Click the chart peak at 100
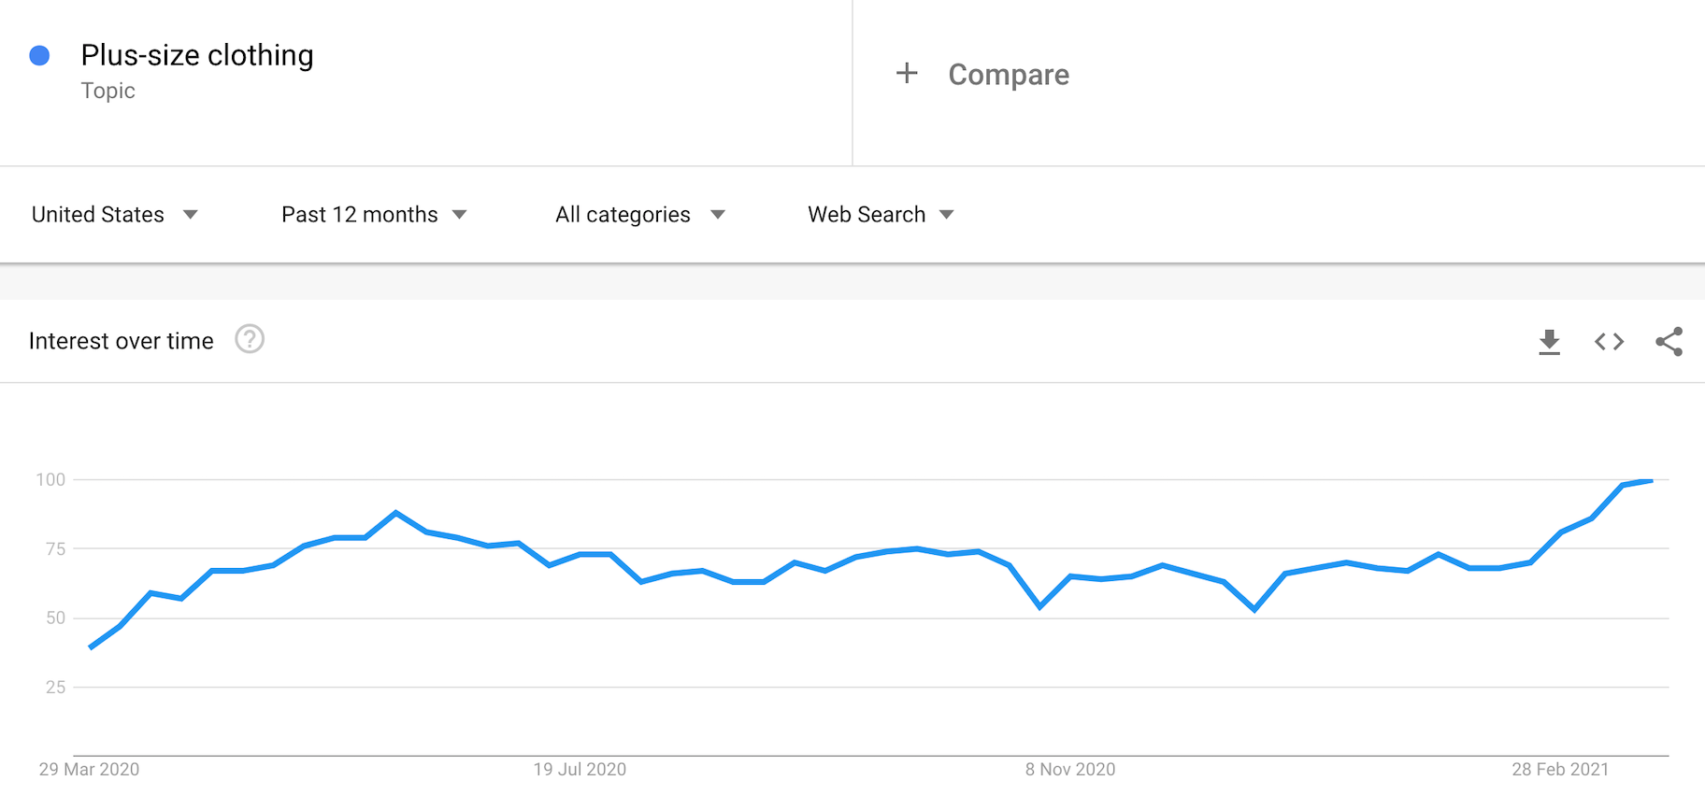 (x=1651, y=481)
